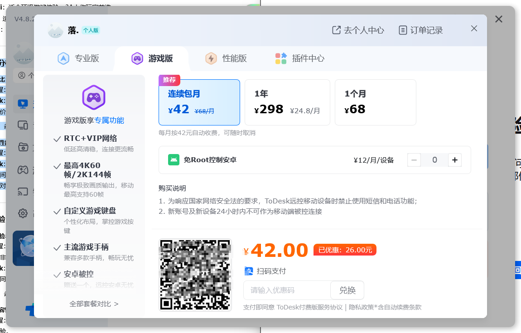This screenshot has width=521, height=333.
Task: Click the coupon code input field
Action: click(287, 290)
